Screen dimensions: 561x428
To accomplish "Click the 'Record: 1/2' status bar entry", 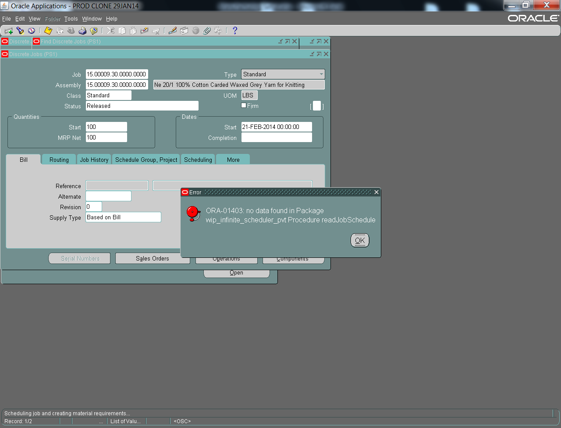I will coord(18,421).
